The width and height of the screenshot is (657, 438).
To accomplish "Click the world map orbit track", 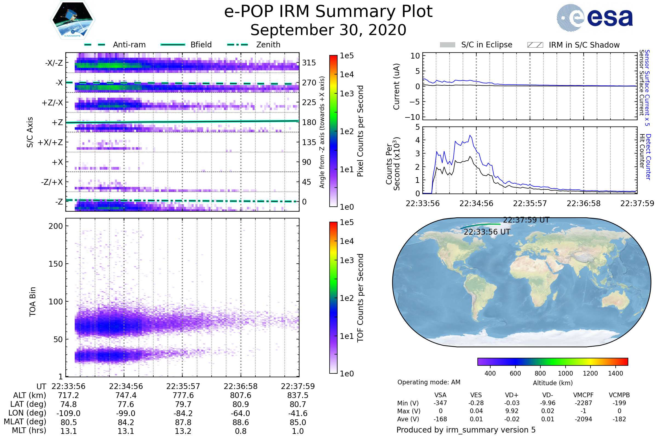I will [480, 225].
